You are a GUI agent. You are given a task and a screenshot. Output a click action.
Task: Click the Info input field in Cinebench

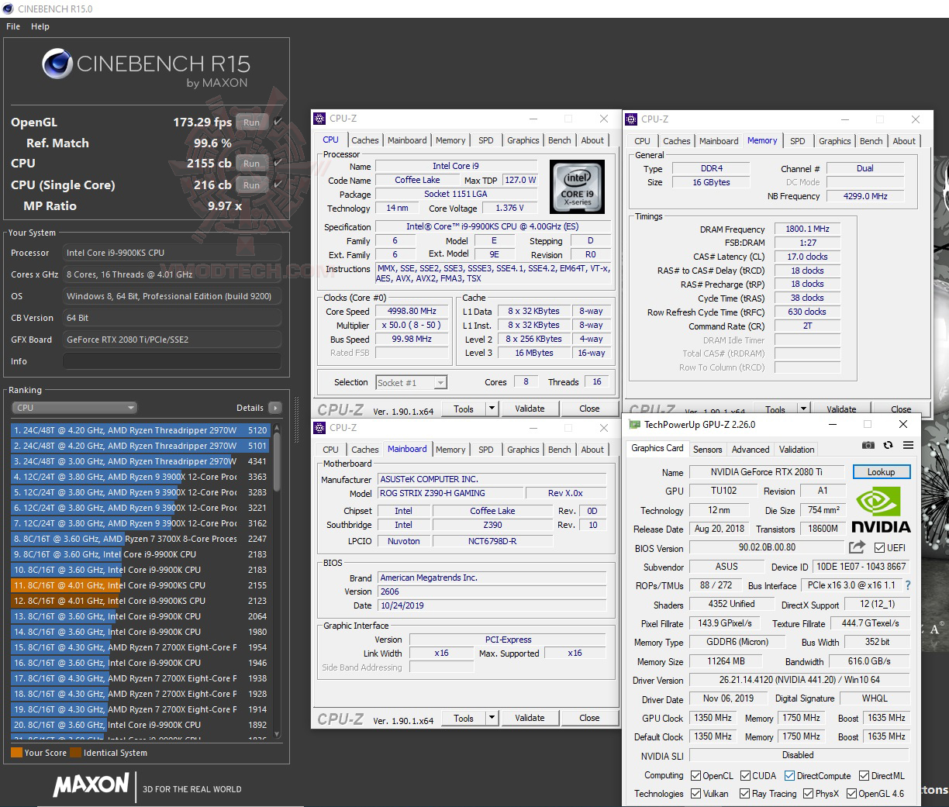click(172, 361)
